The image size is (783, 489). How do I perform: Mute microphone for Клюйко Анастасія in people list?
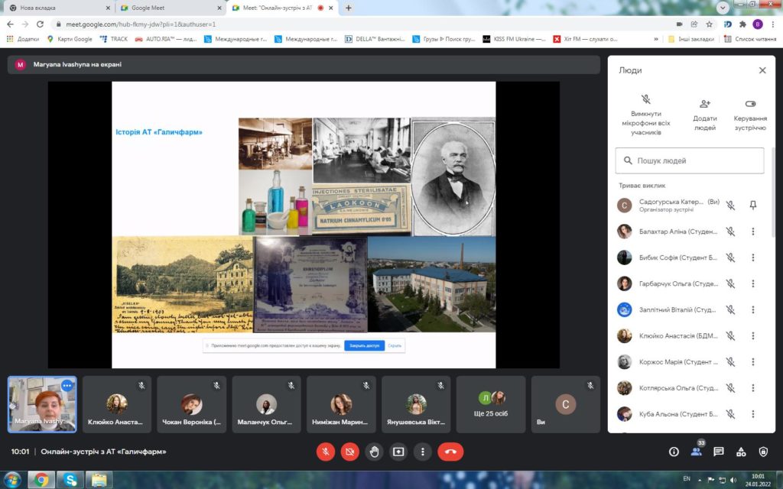[730, 336]
